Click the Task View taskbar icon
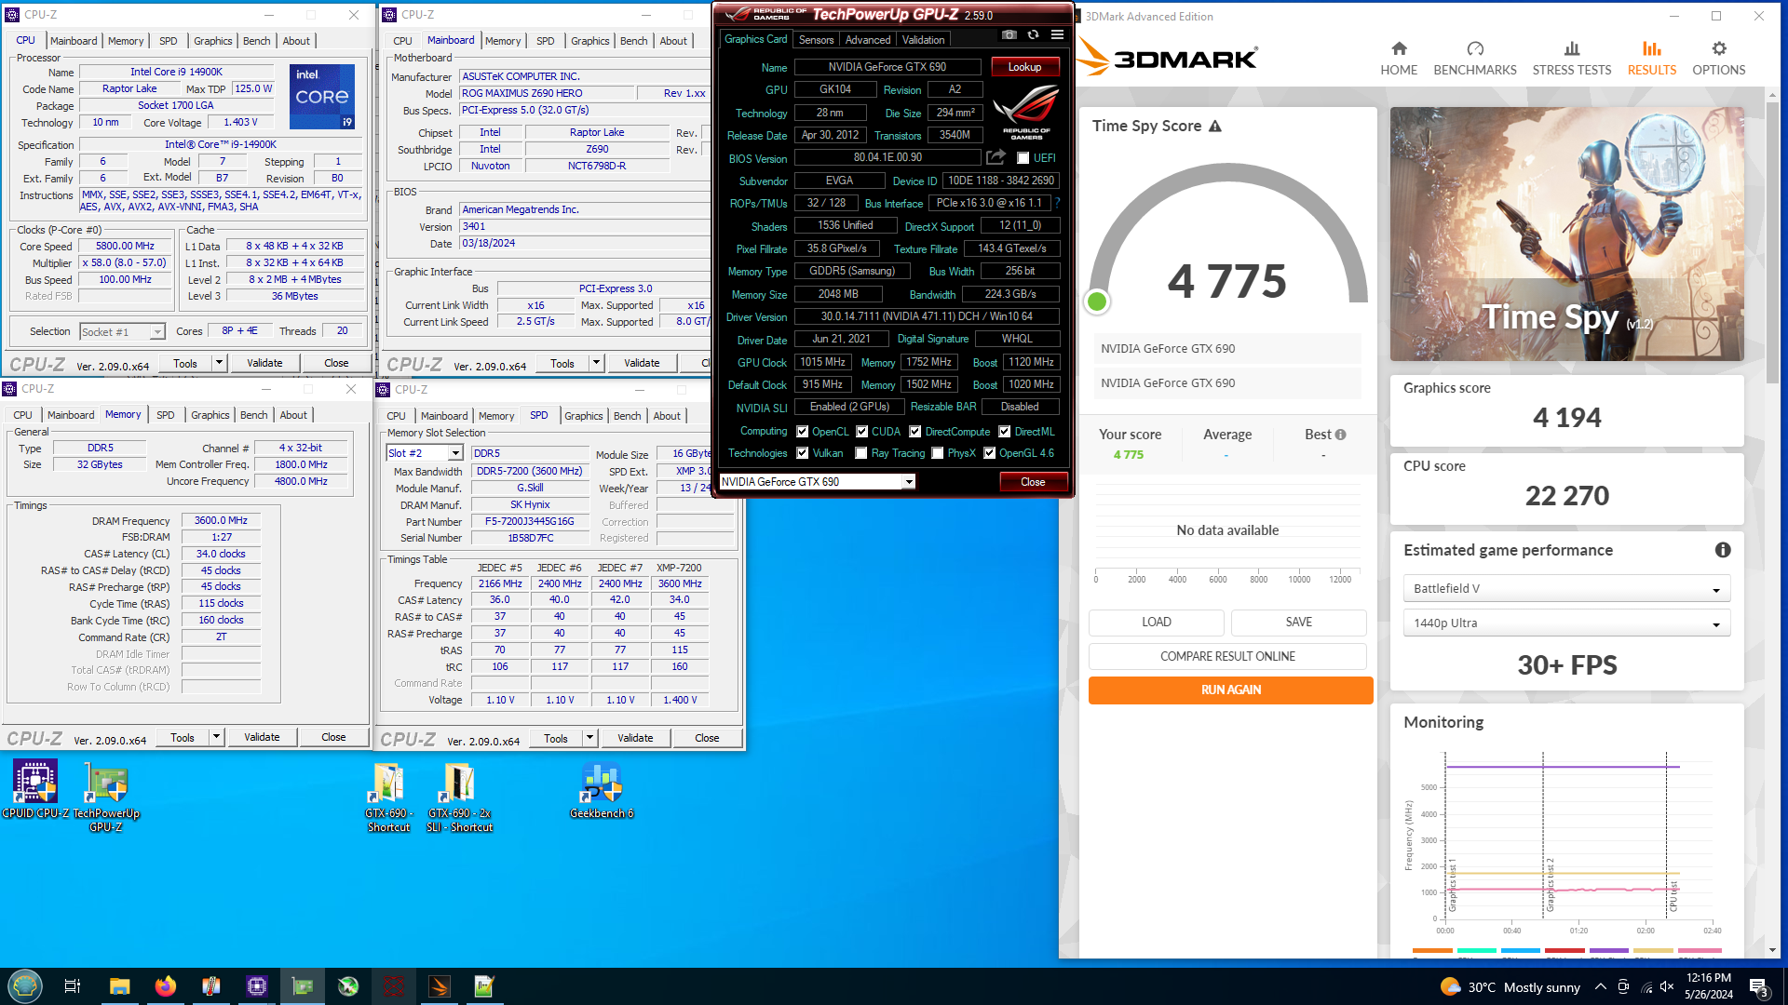 [x=73, y=986]
